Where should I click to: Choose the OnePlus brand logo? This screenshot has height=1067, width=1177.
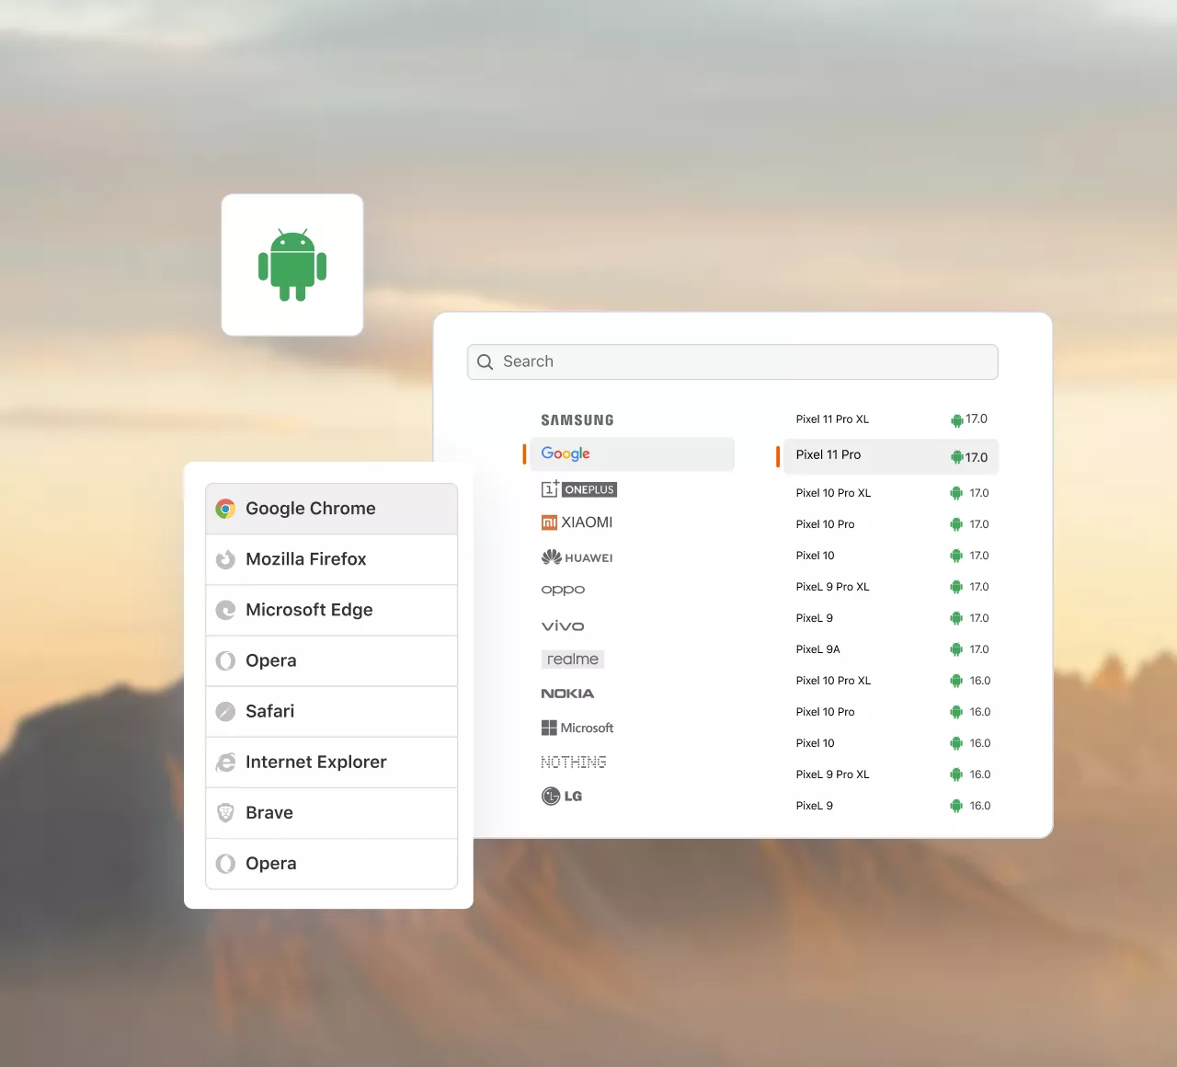(x=579, y=489)
